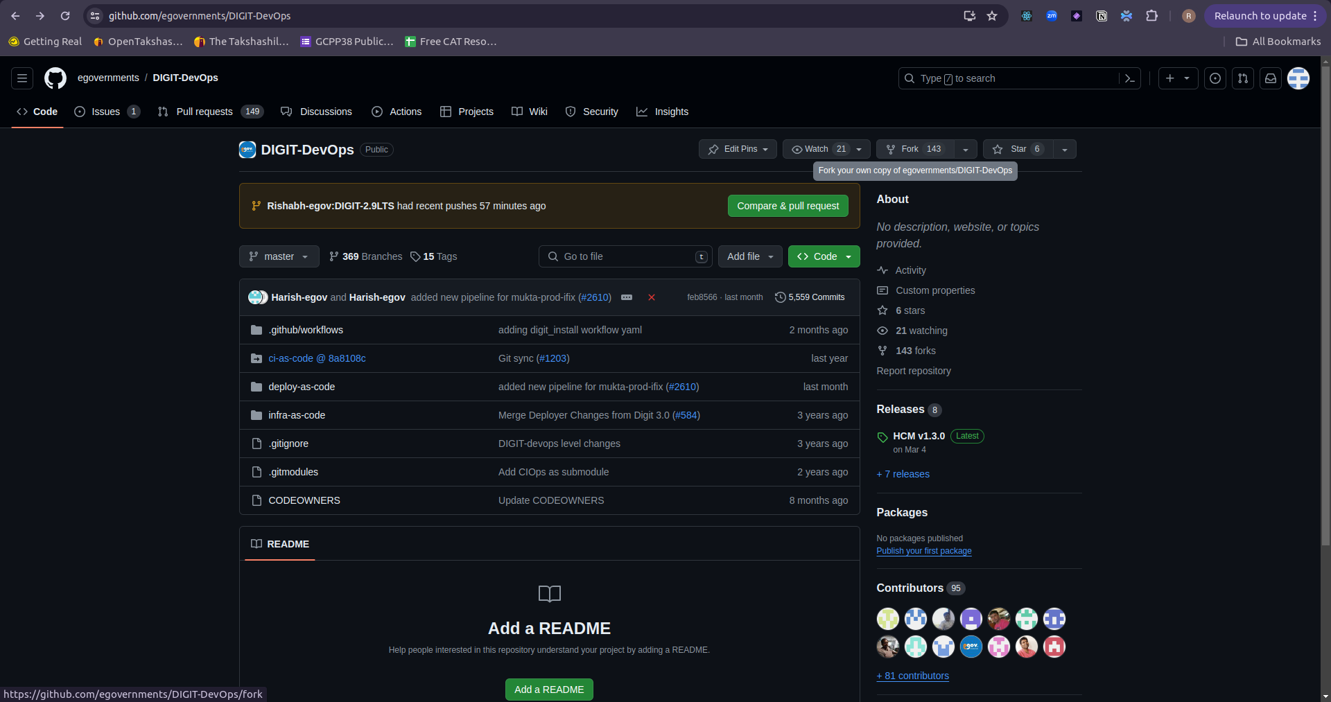Open All Bookmarks folder

(1278, 42)
